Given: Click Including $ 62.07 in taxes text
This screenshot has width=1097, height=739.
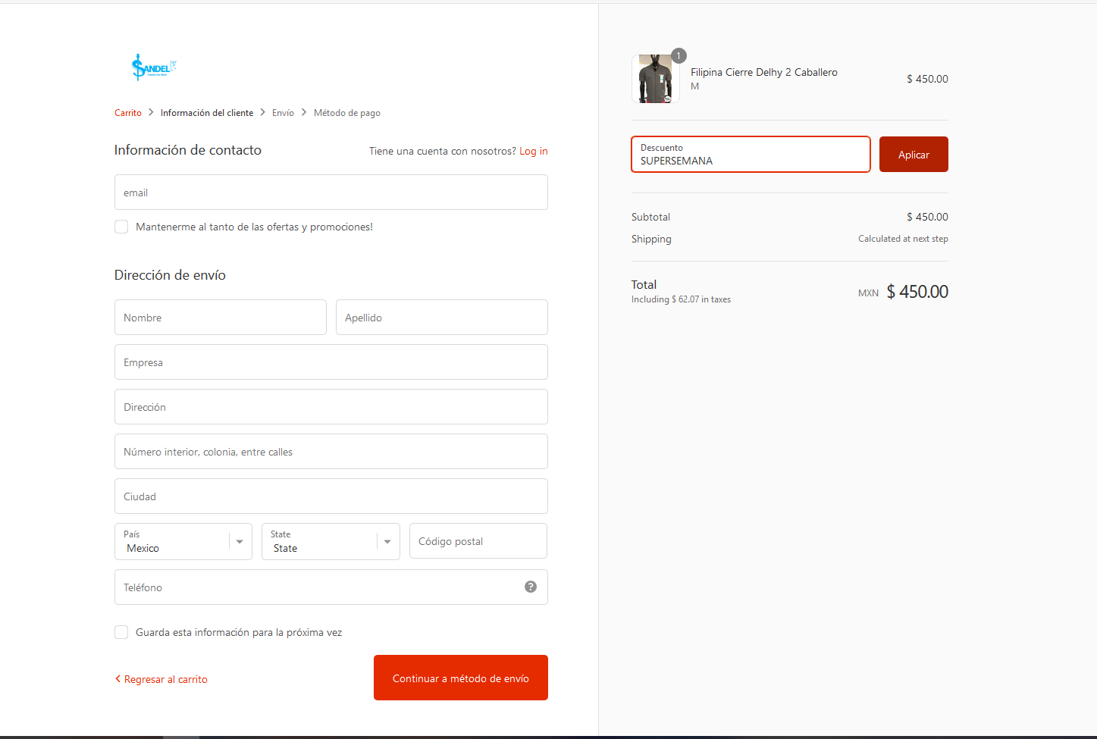Looking at the screenshot, I should 681,299.
